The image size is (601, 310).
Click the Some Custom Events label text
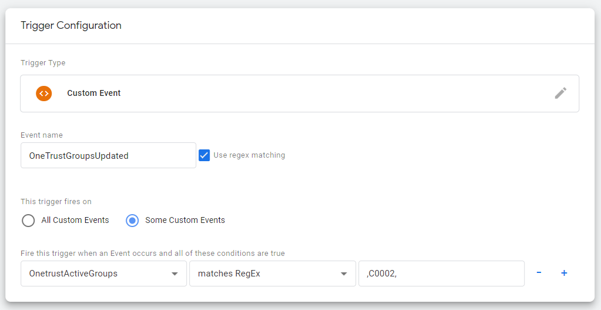(x=185, y=220)
